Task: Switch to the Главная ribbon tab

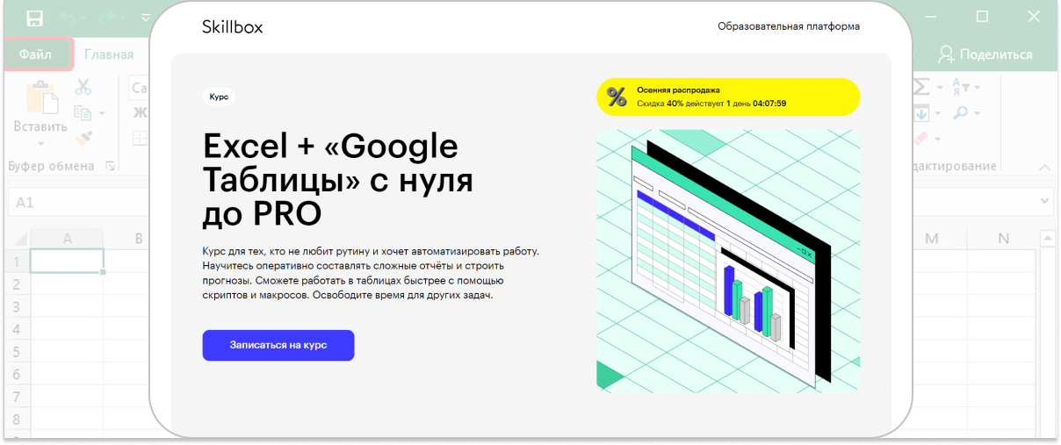Action: pyautogui.click(x=109, y=54)
